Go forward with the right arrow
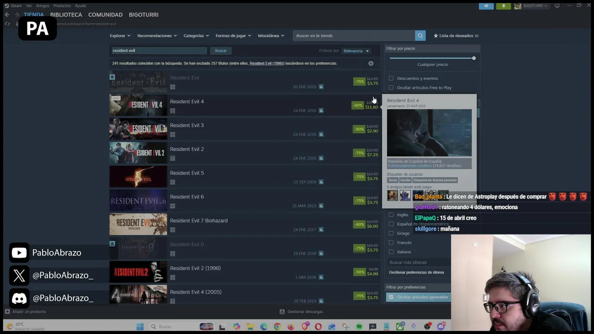 [x=17, y=15]
